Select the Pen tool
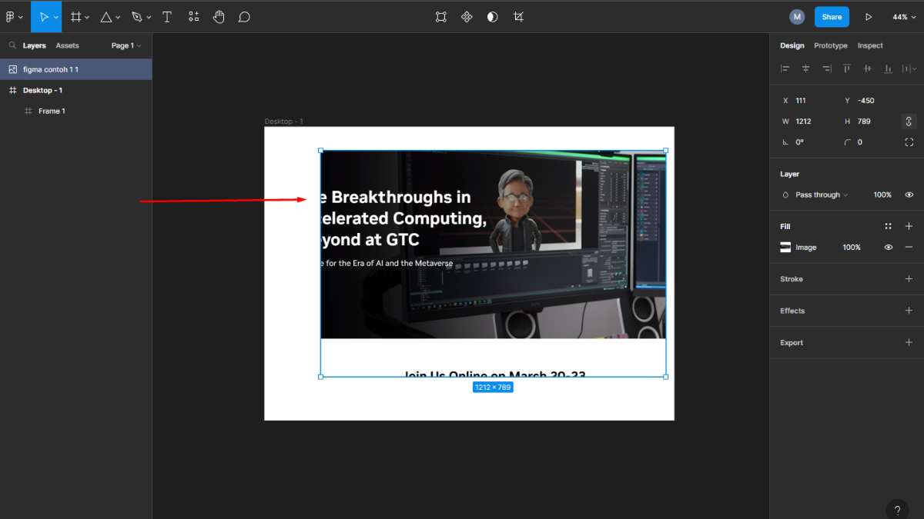The height and width of the screenshot is (519, 924). pos(137,16)
